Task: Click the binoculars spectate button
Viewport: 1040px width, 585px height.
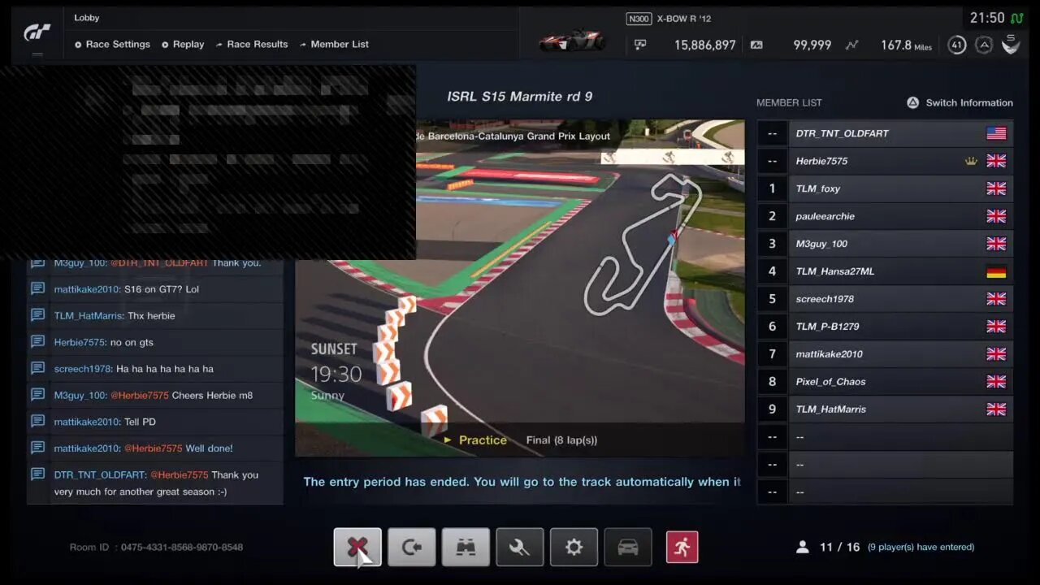Action: pyautogui.click(x=466, y=547)
